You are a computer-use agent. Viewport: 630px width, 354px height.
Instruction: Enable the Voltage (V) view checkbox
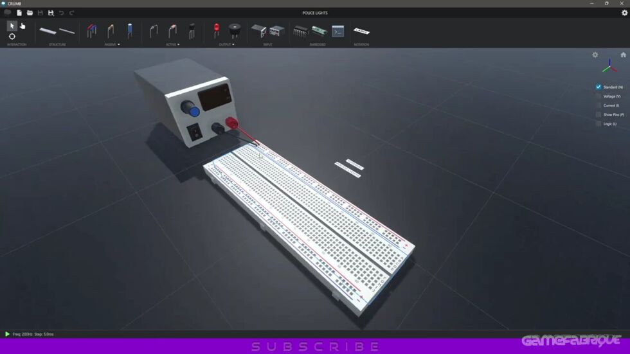(598, 96)
